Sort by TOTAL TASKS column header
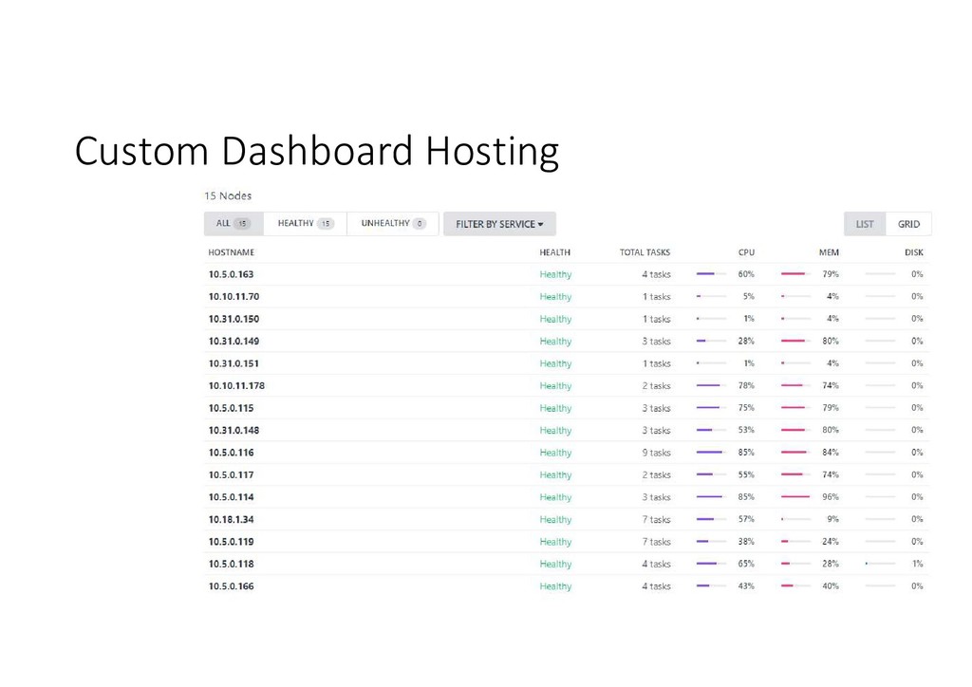This screenshot has height=687, width=972. click(x=645, y=252)
